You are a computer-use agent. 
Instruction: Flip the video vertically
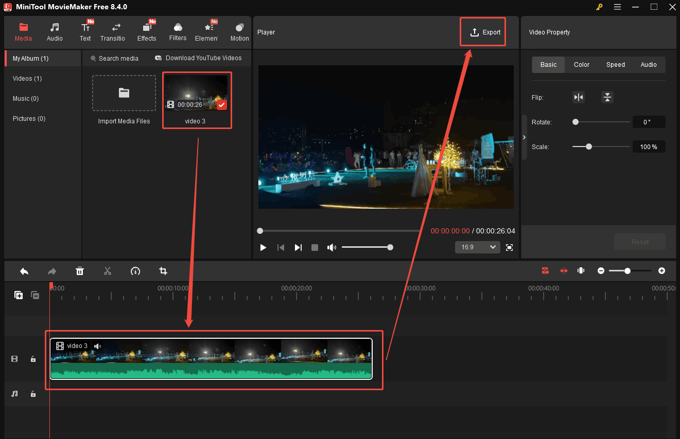607,97
